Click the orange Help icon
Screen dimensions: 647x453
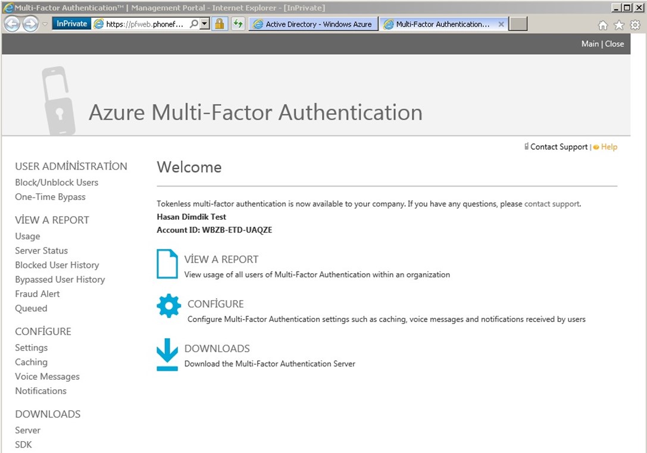[596, 147]
